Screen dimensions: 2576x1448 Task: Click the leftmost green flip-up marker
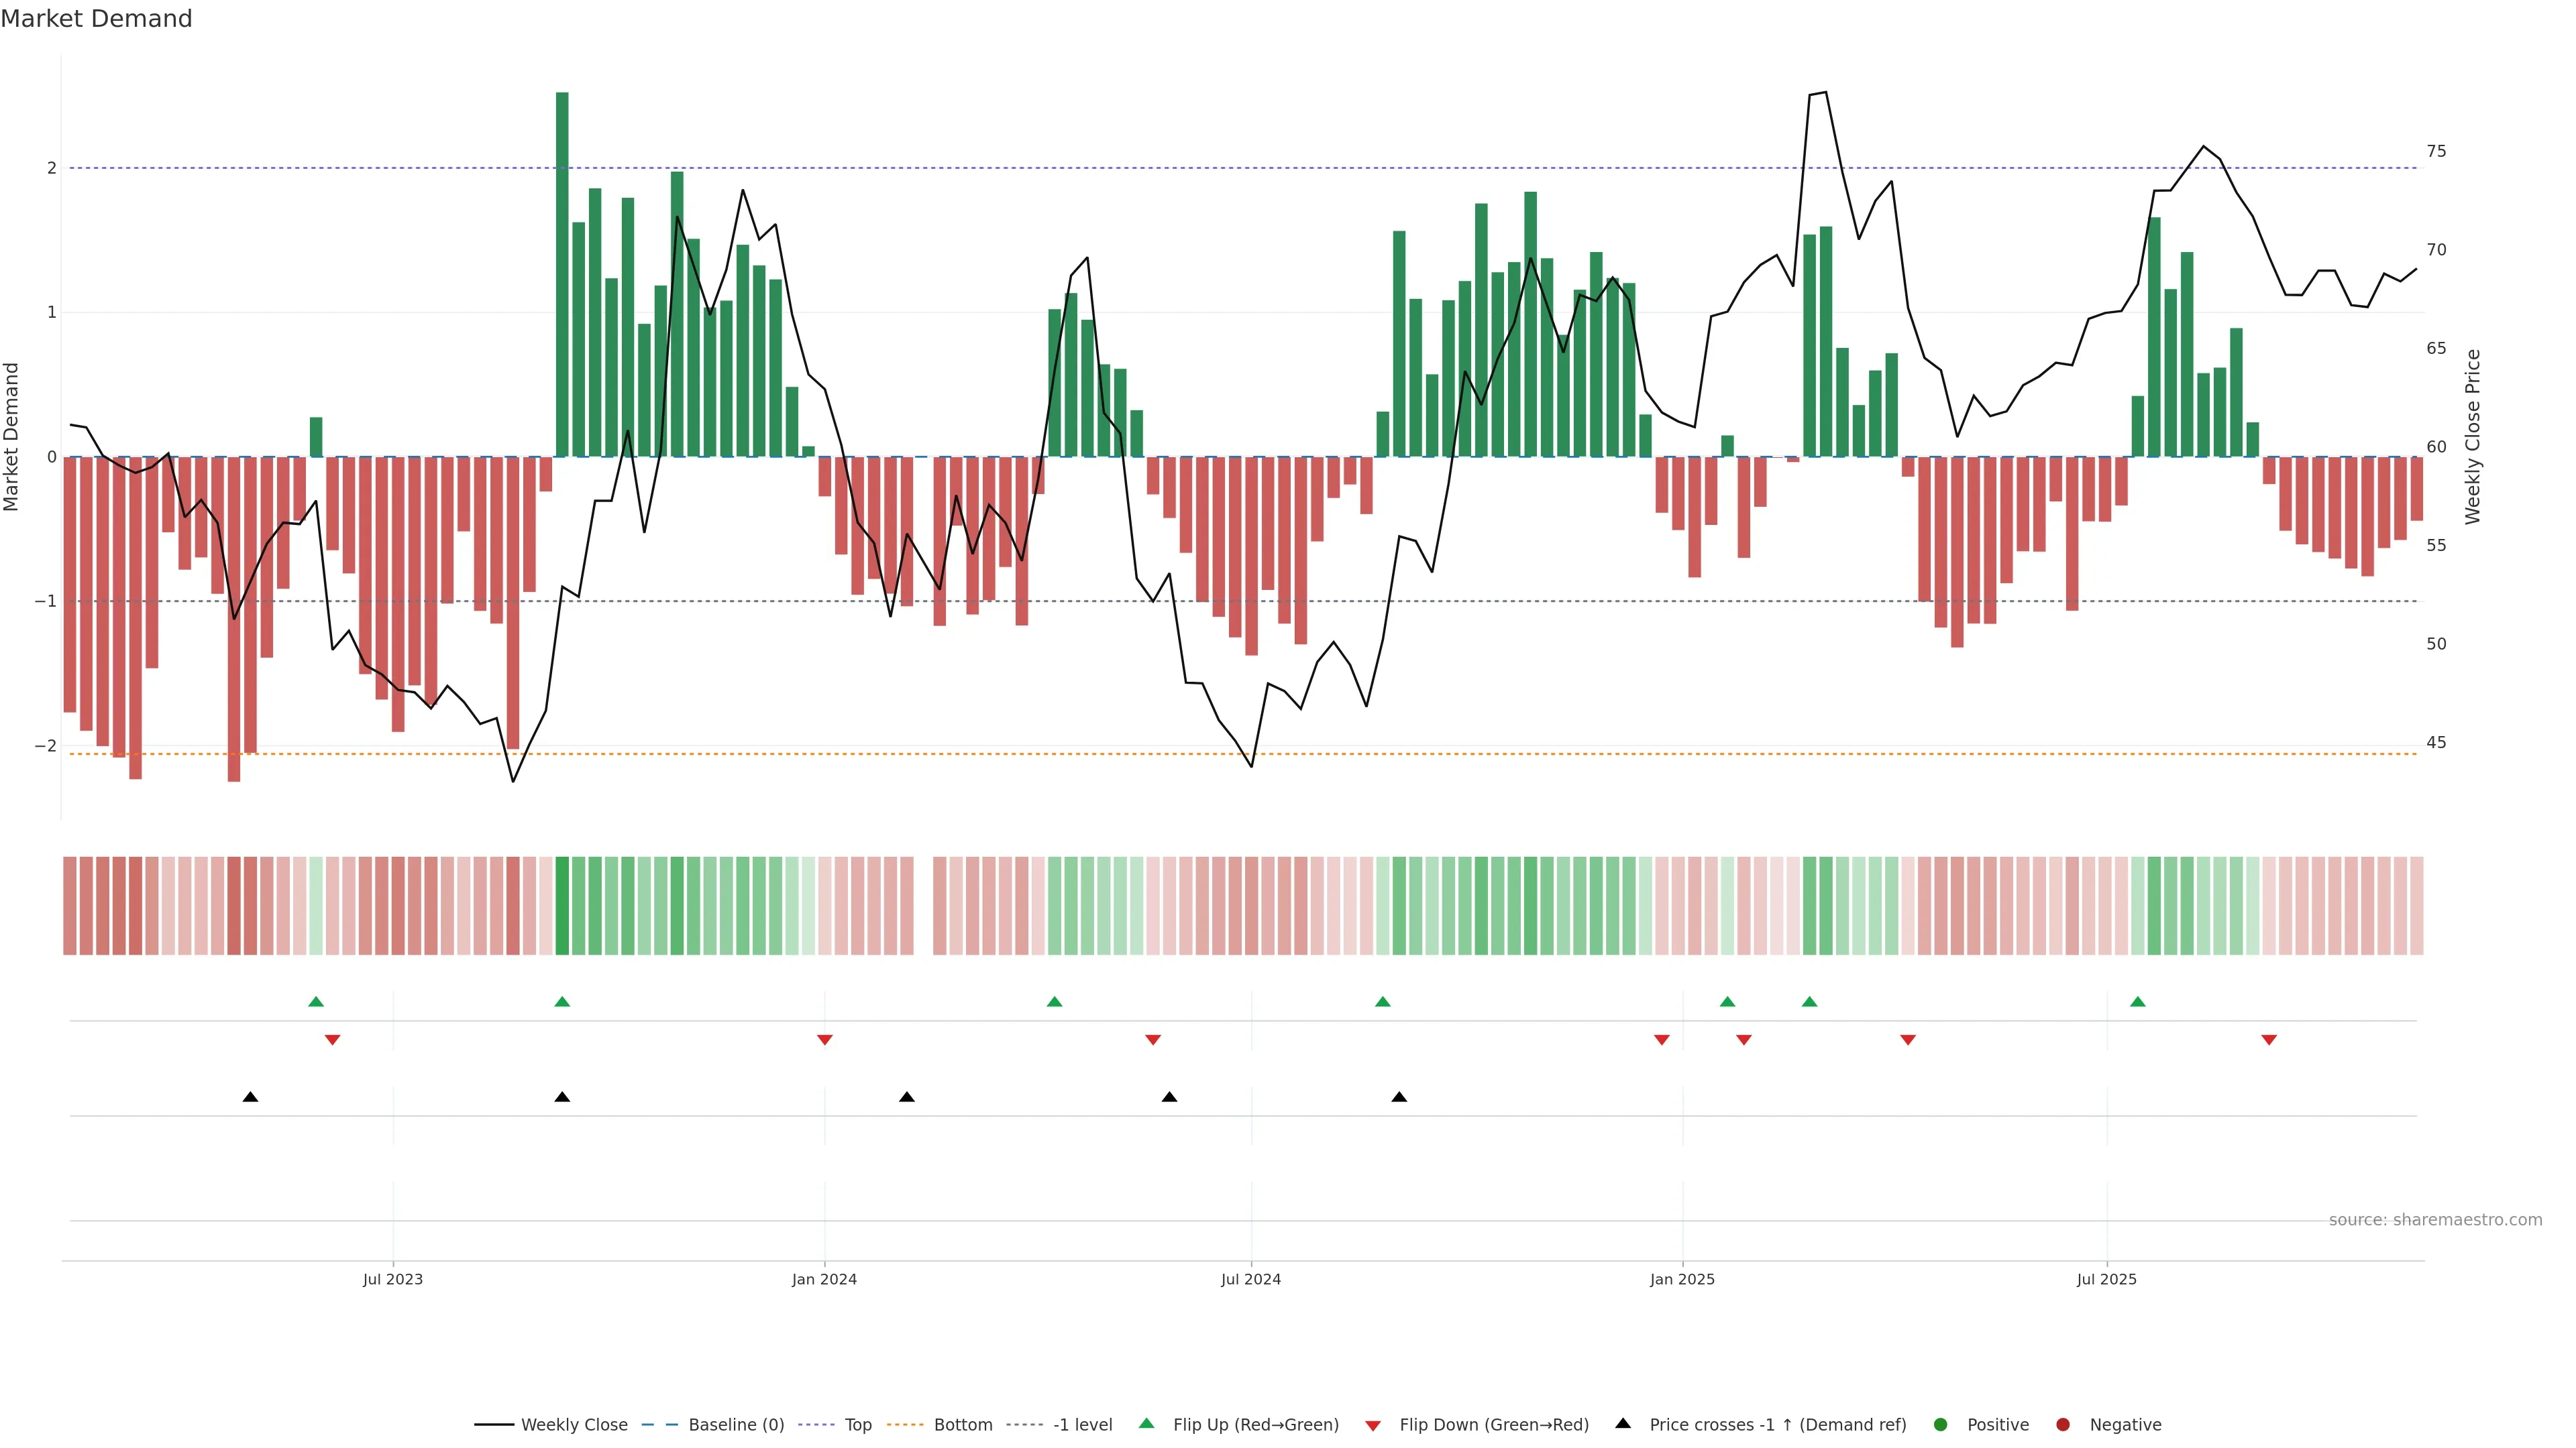tap(316, 1002)
